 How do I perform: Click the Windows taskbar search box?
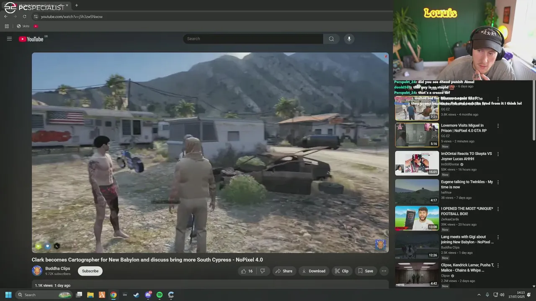pyautogui.click(x=44, y=295)
